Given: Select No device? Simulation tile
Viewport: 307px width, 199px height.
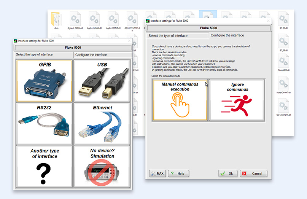Looking at the screenshot, I should pyautogui.click(x=102, y=167).
